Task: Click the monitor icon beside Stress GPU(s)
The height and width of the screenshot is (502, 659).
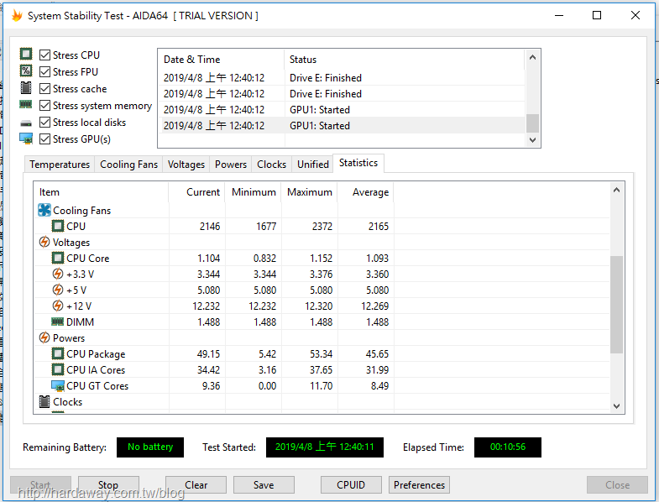Action: coord(26,139)
